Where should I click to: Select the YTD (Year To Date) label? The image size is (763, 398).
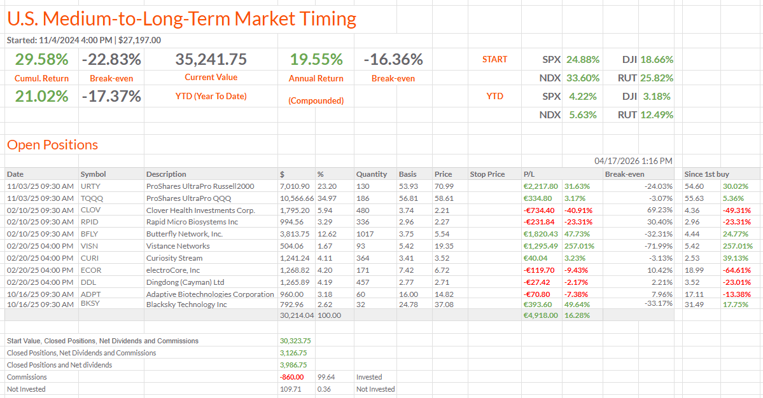pos(211,96)
